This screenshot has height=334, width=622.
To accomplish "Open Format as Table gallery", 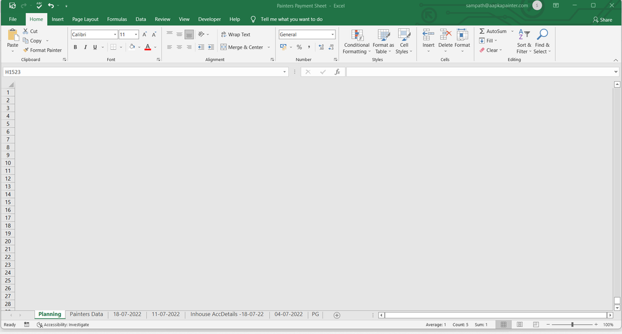I will pos(383,41).
